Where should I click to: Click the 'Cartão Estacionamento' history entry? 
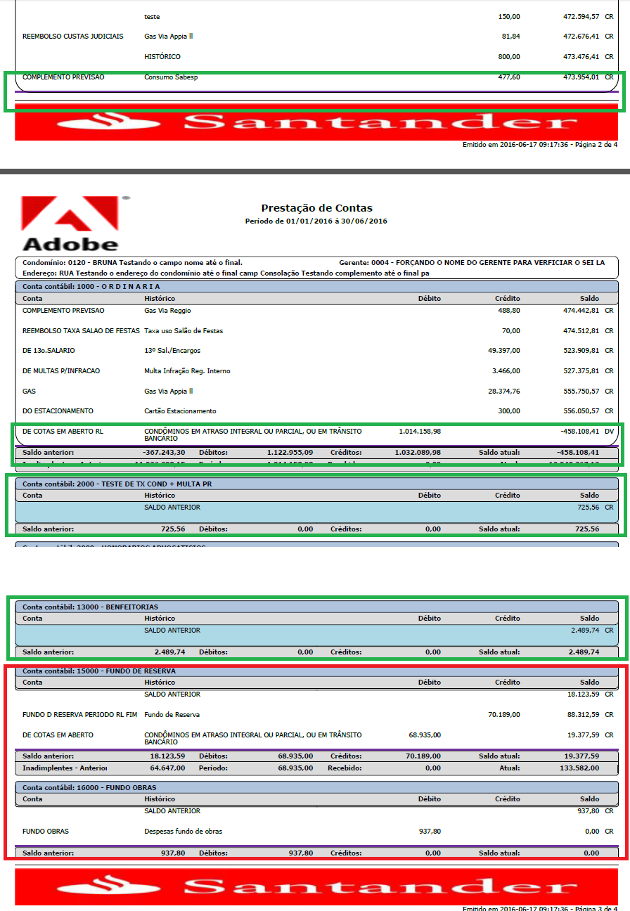pos(180,411)
